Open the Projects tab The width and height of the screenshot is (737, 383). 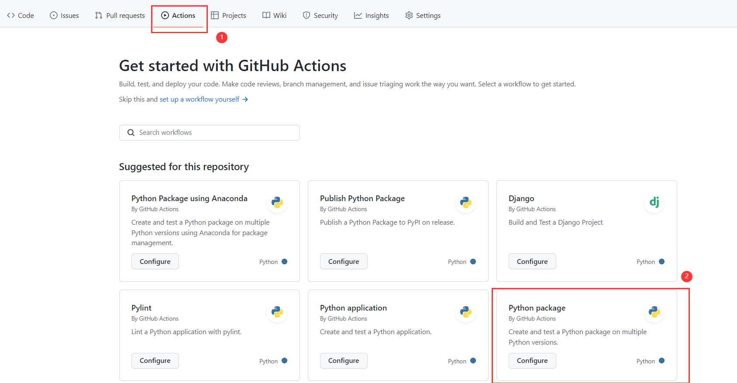point(228,15)
